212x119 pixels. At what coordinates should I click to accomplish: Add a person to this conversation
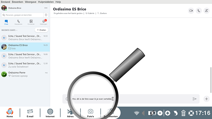(206, 11)
